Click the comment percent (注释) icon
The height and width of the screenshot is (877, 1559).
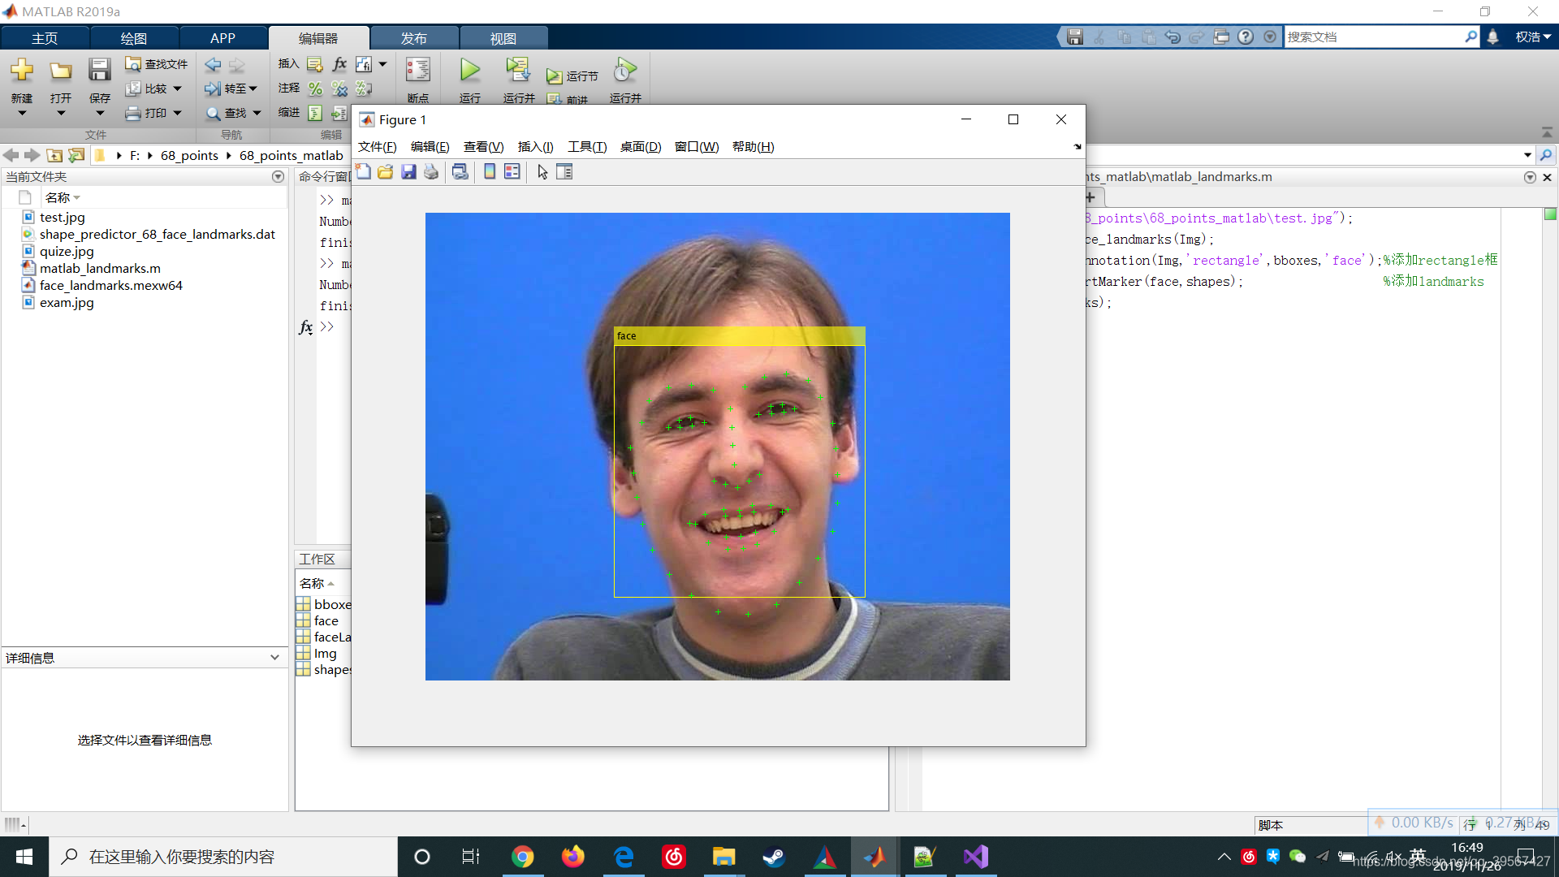click(315, 89)
